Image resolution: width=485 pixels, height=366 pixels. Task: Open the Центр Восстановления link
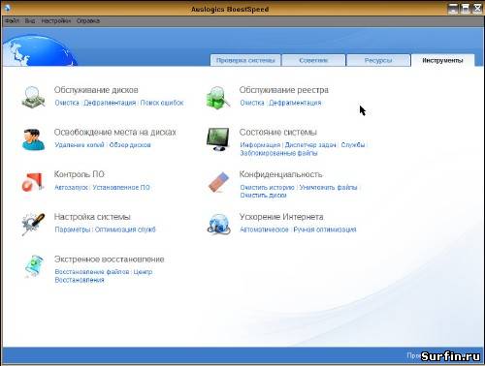click(x=104, y=276)
